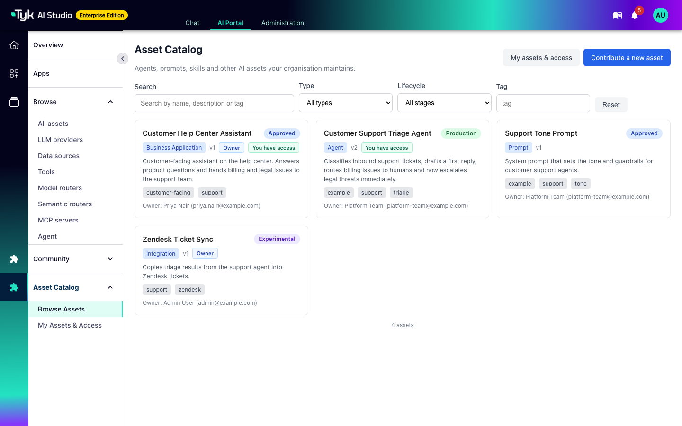Click the tone tag

(x=581, y=184)
